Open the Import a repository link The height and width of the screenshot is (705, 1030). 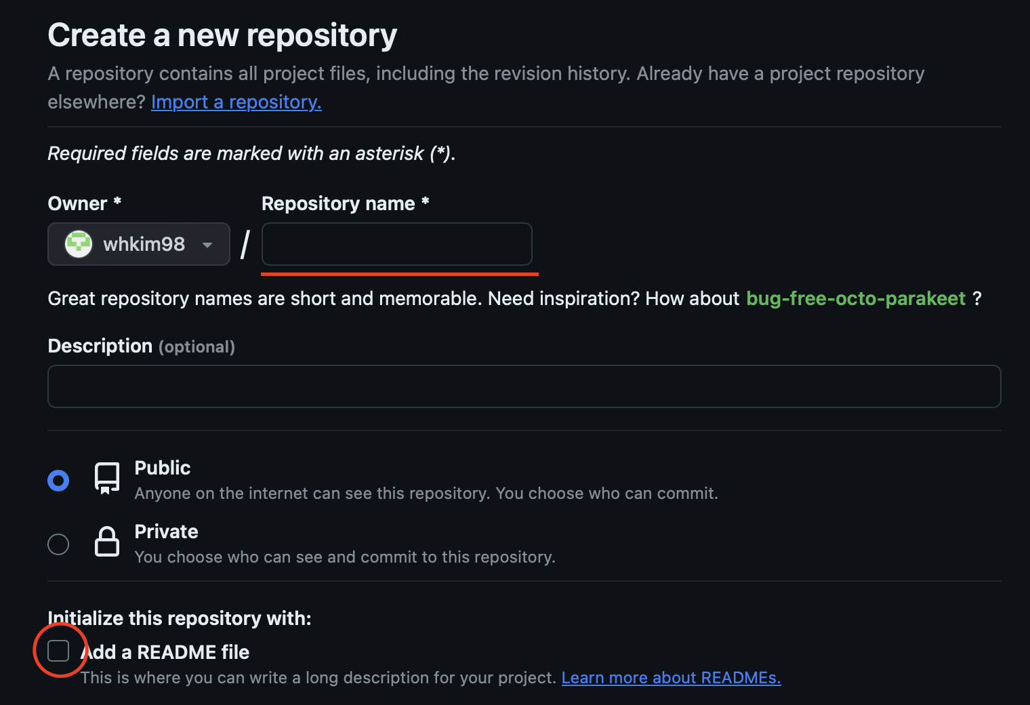coord(236,102)
